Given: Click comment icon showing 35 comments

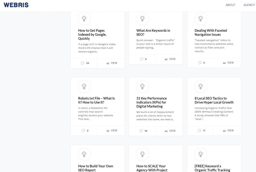Looking at the screenshot, I should 82,63.
